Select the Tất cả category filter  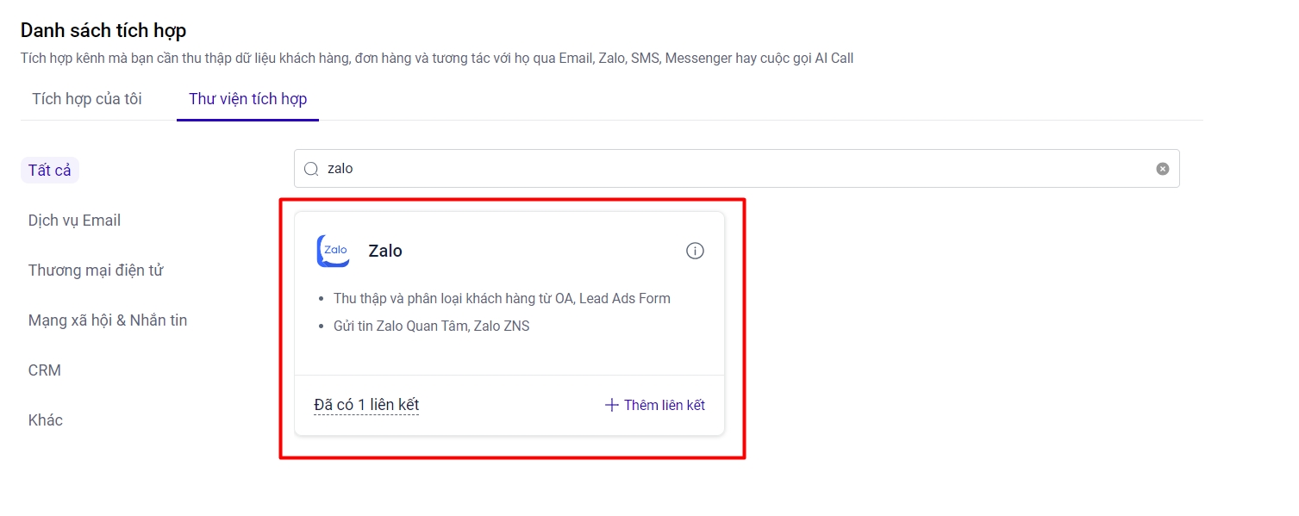point(50,171)
